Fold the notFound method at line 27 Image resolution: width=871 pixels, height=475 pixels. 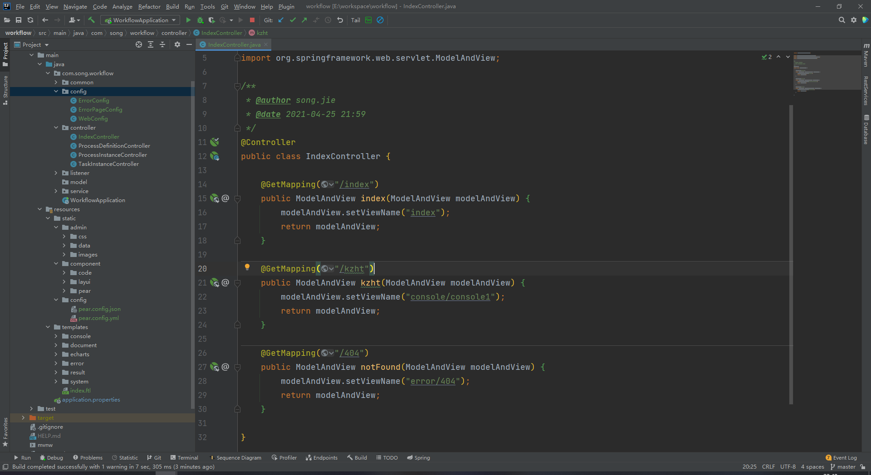pos(237,367)
